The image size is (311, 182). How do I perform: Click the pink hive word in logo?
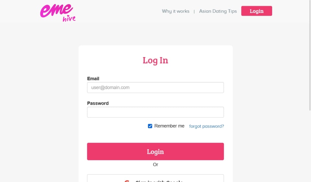pyautogui.click(x=69, y=19)
